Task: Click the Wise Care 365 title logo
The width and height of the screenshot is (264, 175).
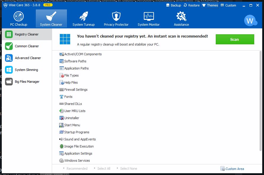Action: (5, 5)
